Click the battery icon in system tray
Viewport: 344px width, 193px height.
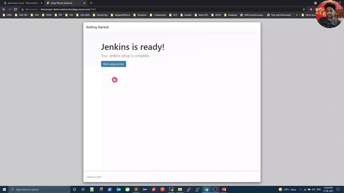click(309, 190)
